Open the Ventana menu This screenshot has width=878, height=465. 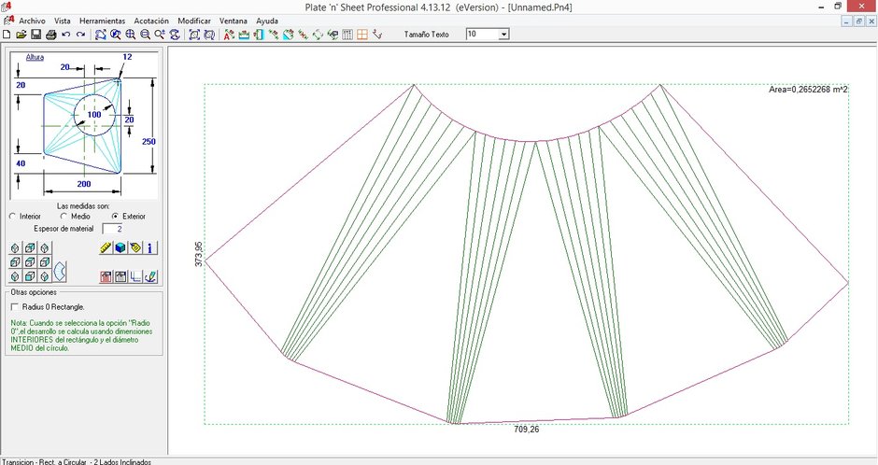click(x=233, y=21)
